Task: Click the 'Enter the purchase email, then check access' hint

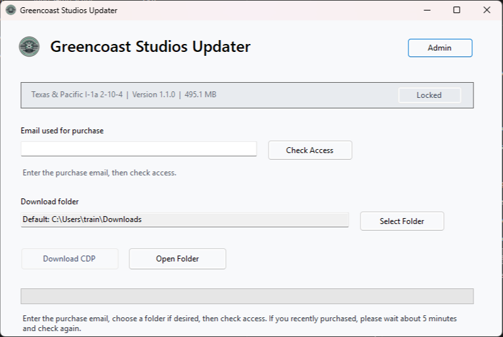Action: [99, 173]
